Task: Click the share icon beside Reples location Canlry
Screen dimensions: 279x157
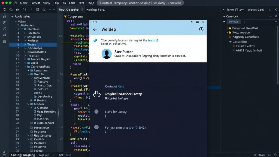Action: tap(97, 94)
